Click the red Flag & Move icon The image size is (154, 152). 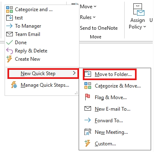pos(87,97)
